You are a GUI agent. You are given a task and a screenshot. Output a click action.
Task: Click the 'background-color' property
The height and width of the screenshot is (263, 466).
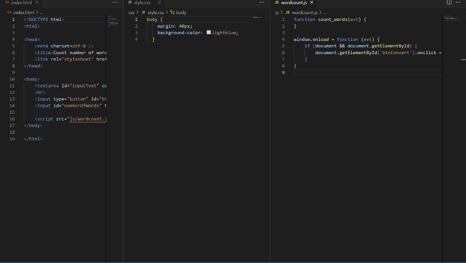[179, 33]
